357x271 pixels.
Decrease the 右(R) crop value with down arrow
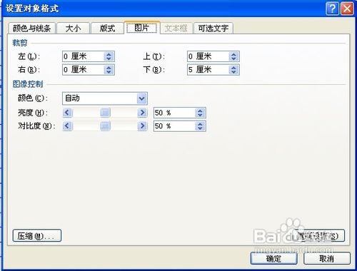(x=109, y=72)
